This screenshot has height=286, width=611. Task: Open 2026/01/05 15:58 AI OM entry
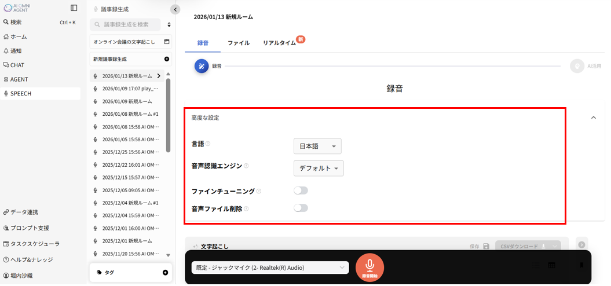coord(127,139)
